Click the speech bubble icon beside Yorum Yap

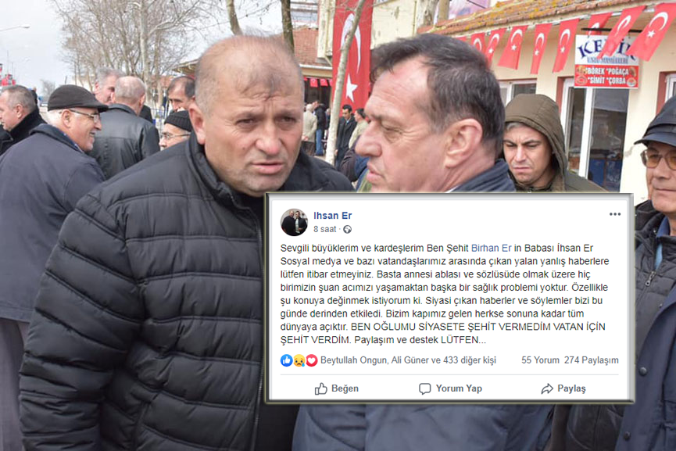tap(424, 389)
